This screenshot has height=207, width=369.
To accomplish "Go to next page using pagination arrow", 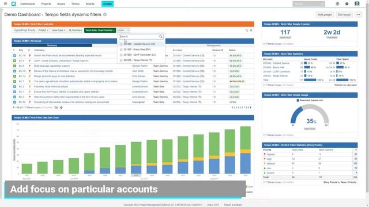I will coord(251,108).
